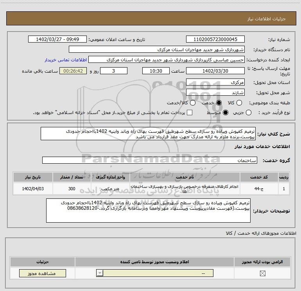Click the announcement date field 1402/03/27 - 09:49
This screenshot has width=301, height=291.
(57, 39)
